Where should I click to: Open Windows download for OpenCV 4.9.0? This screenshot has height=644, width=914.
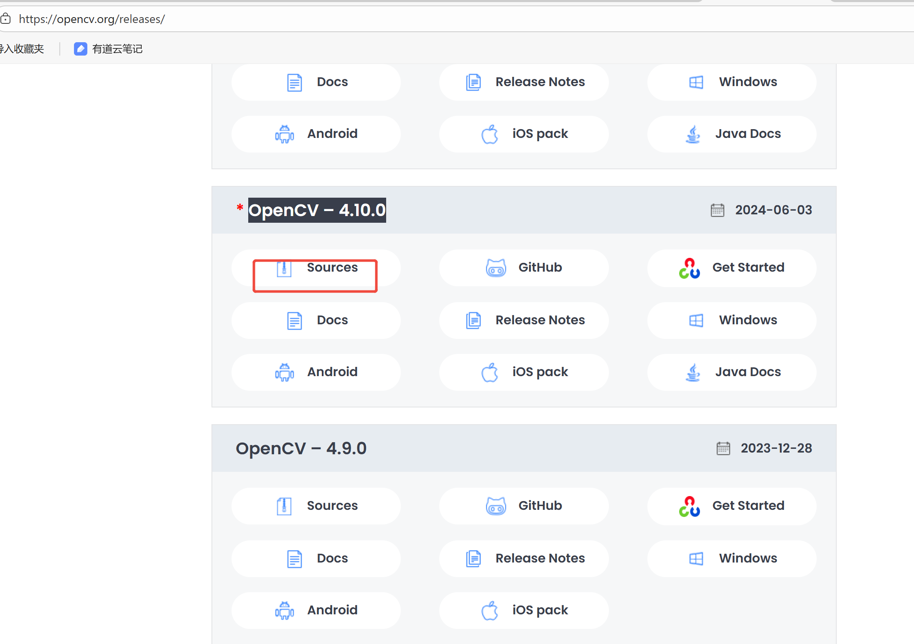coord(732,559)
